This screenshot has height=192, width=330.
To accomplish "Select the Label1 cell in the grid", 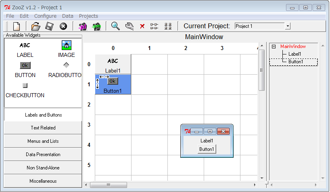I will [113, 64].
